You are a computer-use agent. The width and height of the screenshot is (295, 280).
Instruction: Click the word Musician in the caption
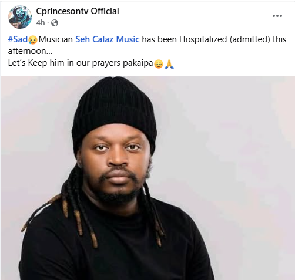tap(56, 39)
